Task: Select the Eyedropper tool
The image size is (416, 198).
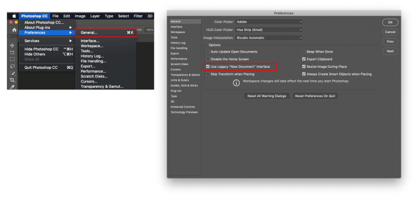Action: [12, 87]
